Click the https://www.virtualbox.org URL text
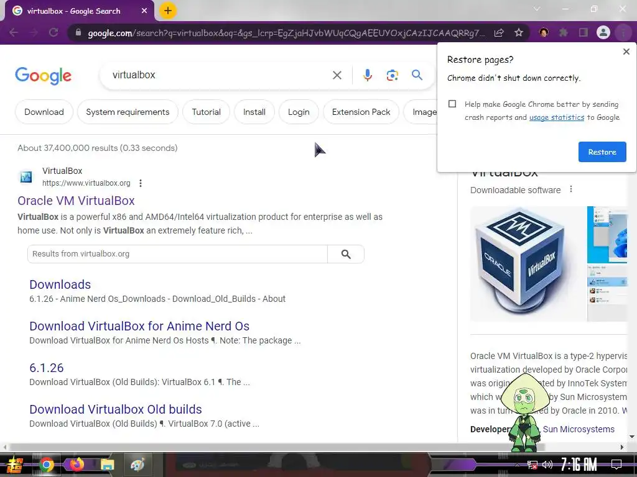This screenshot has height=477, width=637. 86,183
